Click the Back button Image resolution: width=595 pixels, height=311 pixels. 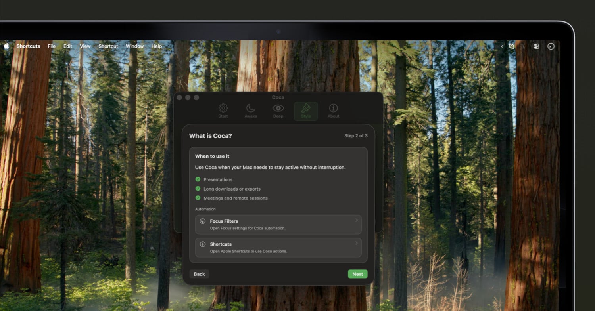(x=200, y=274)
